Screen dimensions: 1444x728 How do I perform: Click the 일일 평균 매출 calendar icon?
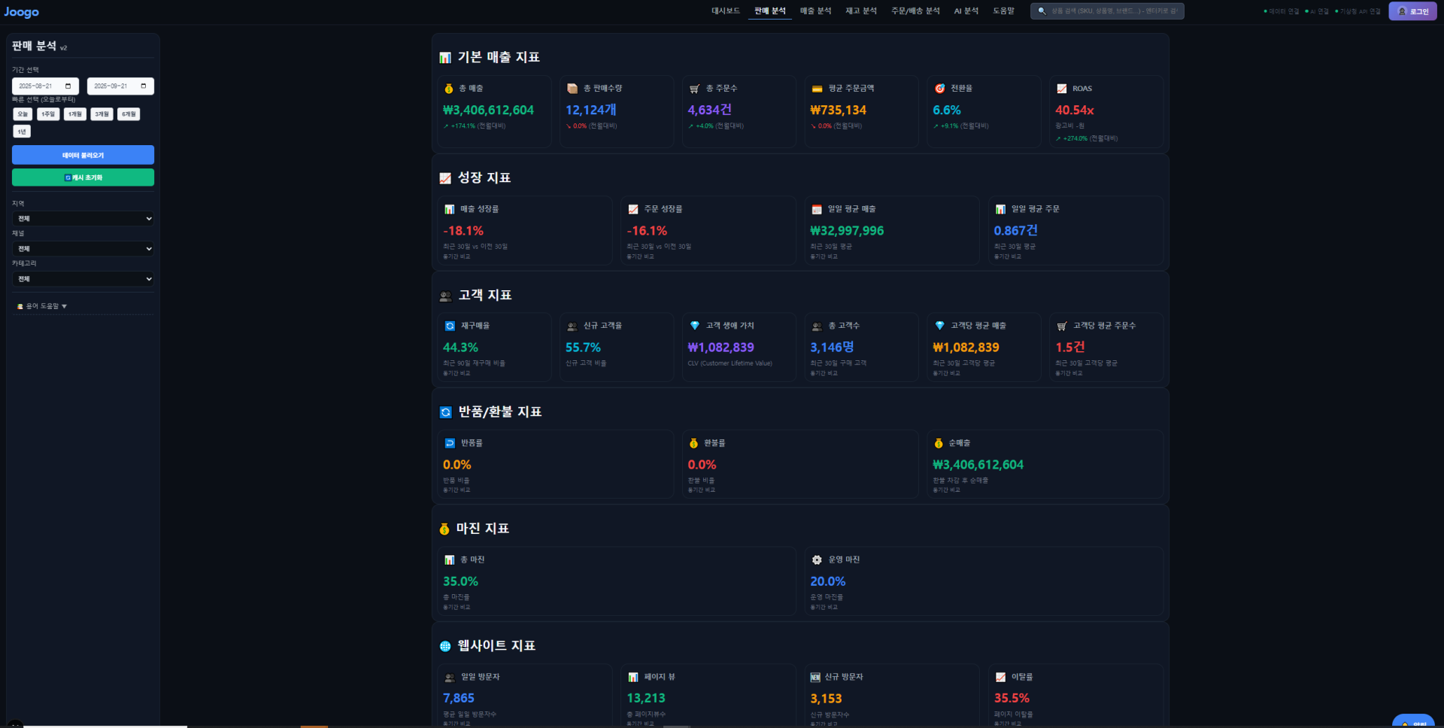[817, 209]
